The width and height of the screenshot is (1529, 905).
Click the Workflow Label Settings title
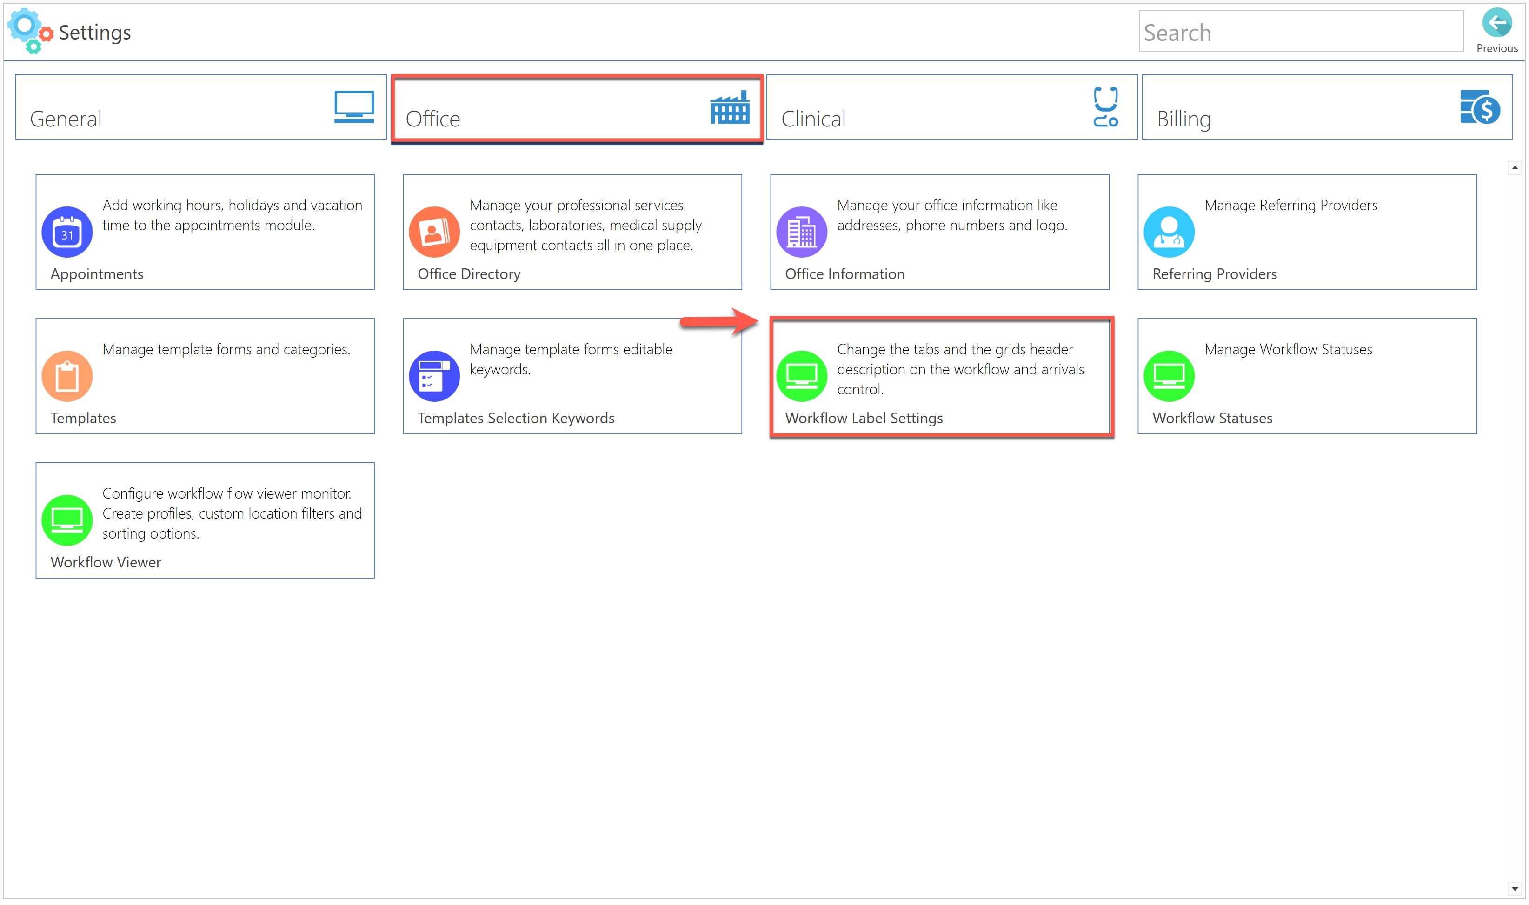coord(863,419)
